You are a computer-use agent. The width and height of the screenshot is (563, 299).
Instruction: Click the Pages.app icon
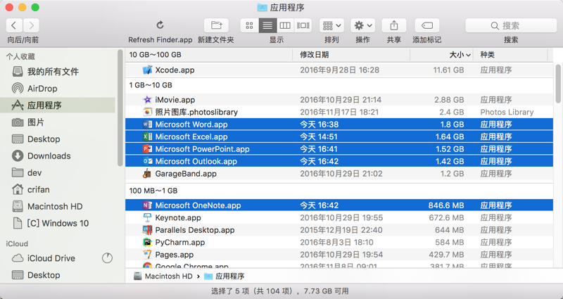click(x=147, y=255)
